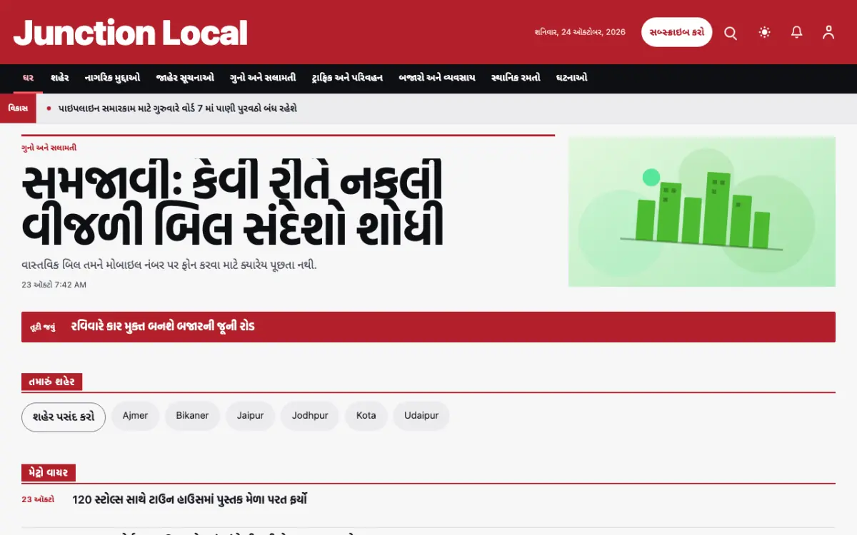Open the lead headline about નકલી વીજળી બિલ
The height and width of the screenshot is (535, 857).
tap(233, 205)
